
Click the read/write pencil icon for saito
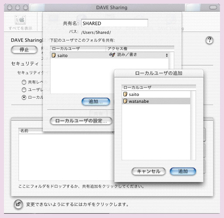point(112,55)
